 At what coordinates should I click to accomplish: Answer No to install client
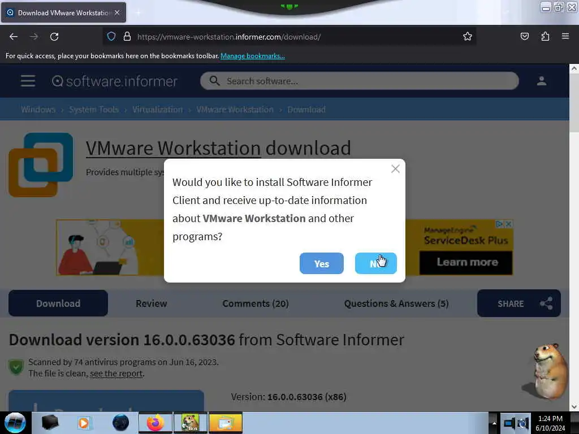(376, 263)
